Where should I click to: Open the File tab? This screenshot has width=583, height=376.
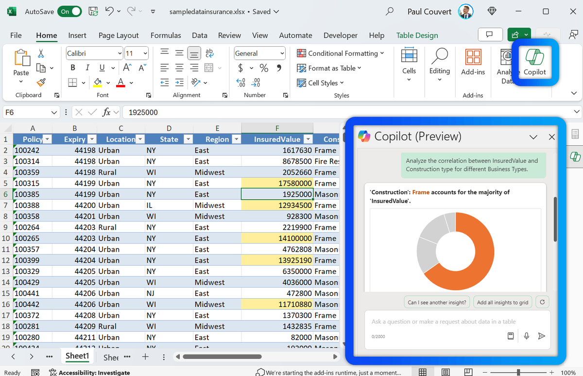click(x=16, y=35)
